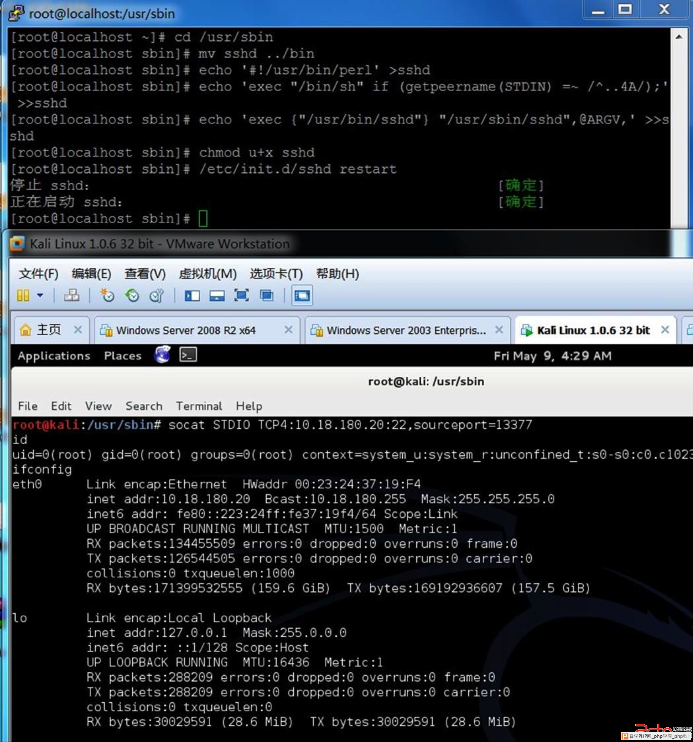The height and width of the screenshot is (742, 693).
Task: Toggle the VMware library sidebar icon
Action: 192,296
